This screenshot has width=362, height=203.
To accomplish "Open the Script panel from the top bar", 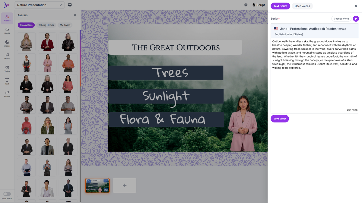I will 259,5.
